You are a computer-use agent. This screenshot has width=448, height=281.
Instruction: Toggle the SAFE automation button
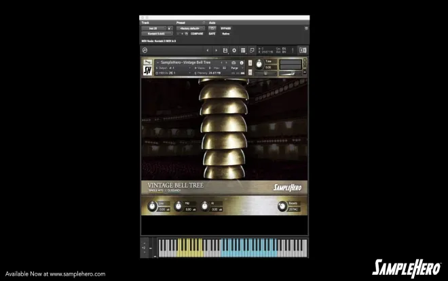(212, 34)
